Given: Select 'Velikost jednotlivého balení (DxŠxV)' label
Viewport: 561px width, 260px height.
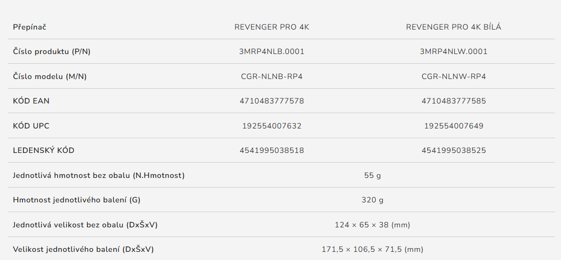Looking at the screenshot, I should tap(83, 250).
